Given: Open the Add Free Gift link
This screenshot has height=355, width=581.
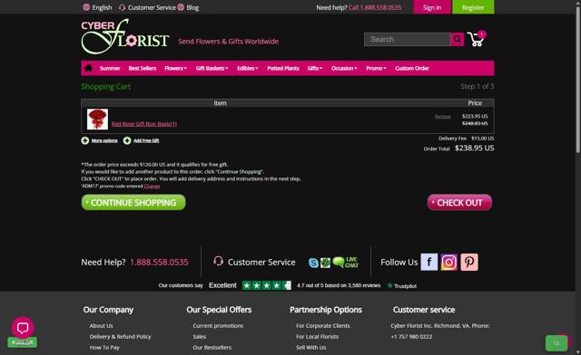Looking at the screenshot, I should [146, 140].
